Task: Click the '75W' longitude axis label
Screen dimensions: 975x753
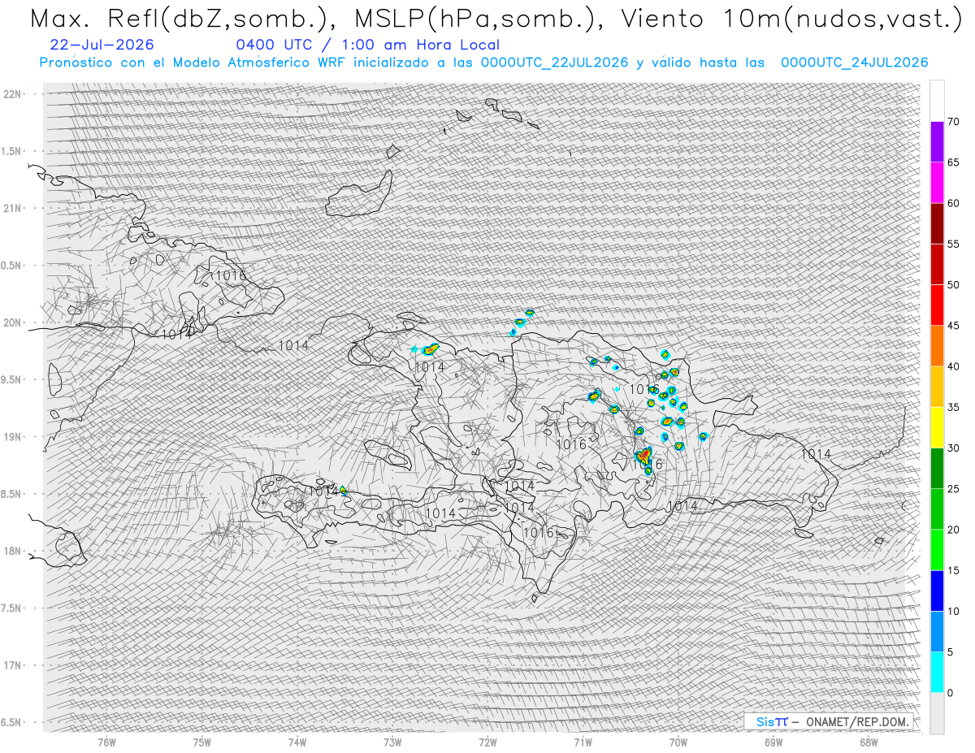Action: 201,741
